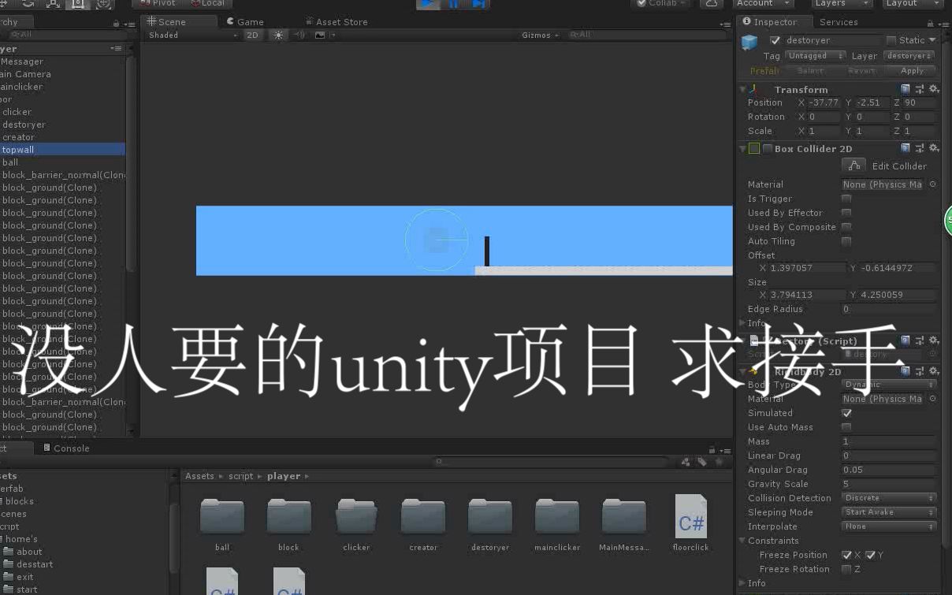Mute scene audio with the speaker icon
The height and width of the screenshot is (595, 952).
299,35
